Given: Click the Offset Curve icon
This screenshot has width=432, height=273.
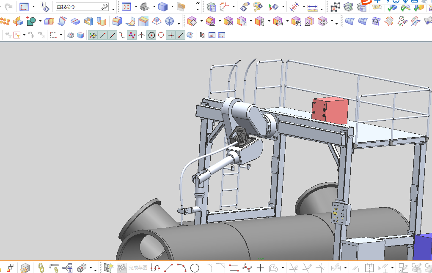Looking at the screenshot, I should pyautogui.click(x=273, y=268).
